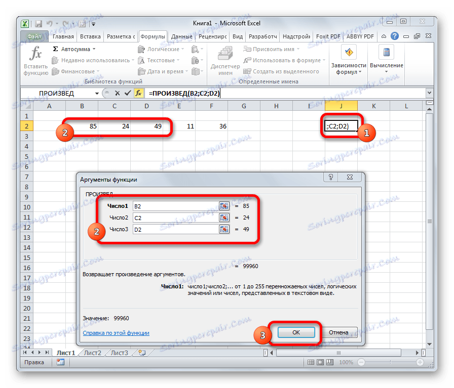Click the Число2 input field
Image resolution: width=454 pixels, height=388 pixels.
pos(176,218)
